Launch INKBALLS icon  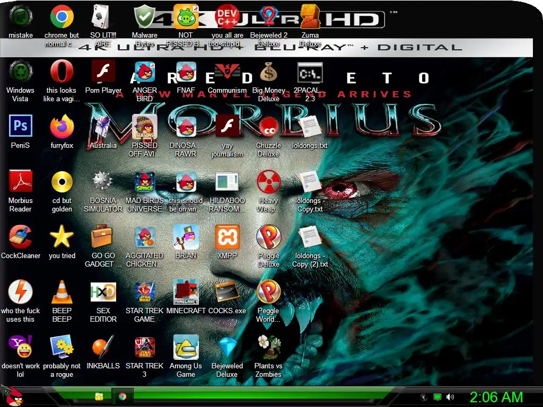click(103, 347)
